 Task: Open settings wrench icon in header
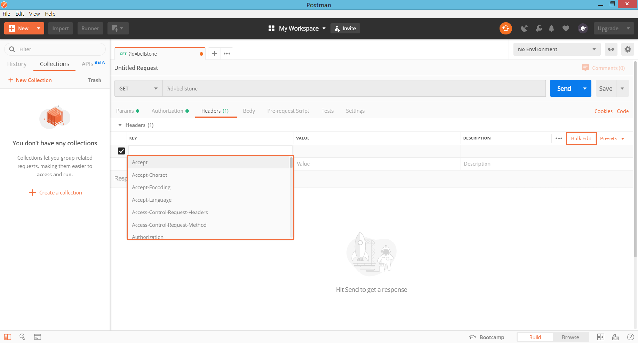tap(539, 28)
